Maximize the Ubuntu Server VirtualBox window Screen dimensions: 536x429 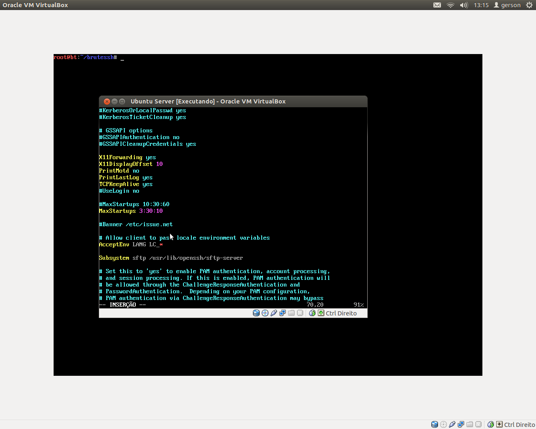pos(122,101)
